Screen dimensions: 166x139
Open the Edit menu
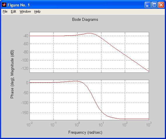[13, 11]
